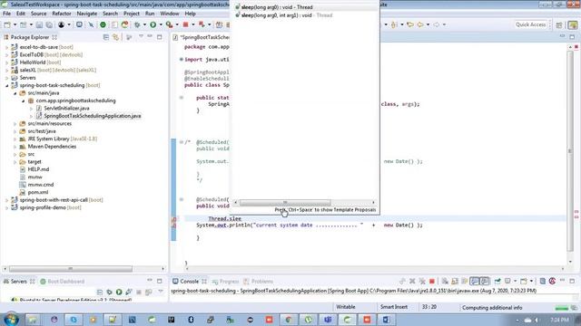The width and height of the screenshot is (581, 326).
Task: Minimize the Package Explorer panel
Action: [150, 36]
